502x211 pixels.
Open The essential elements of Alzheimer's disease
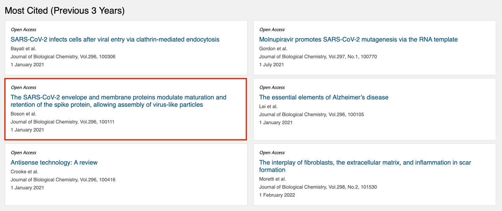pos(324,97)
